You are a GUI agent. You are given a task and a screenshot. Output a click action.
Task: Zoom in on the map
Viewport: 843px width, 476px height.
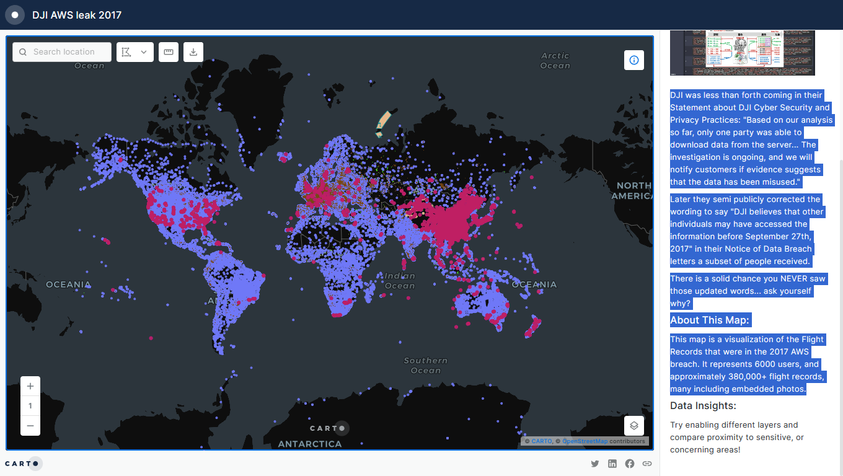30,386
